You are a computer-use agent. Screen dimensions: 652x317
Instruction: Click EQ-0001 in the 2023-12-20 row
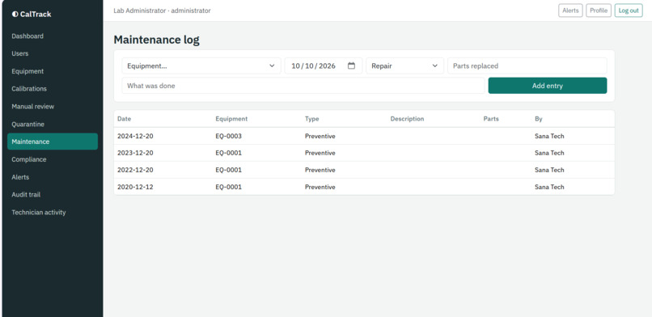point(228,153)
